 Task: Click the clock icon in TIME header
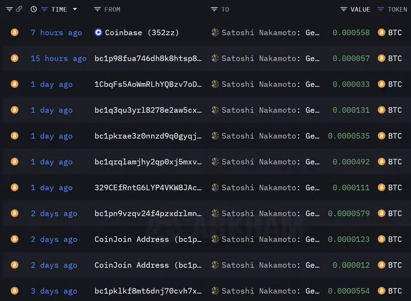point(34,10)
